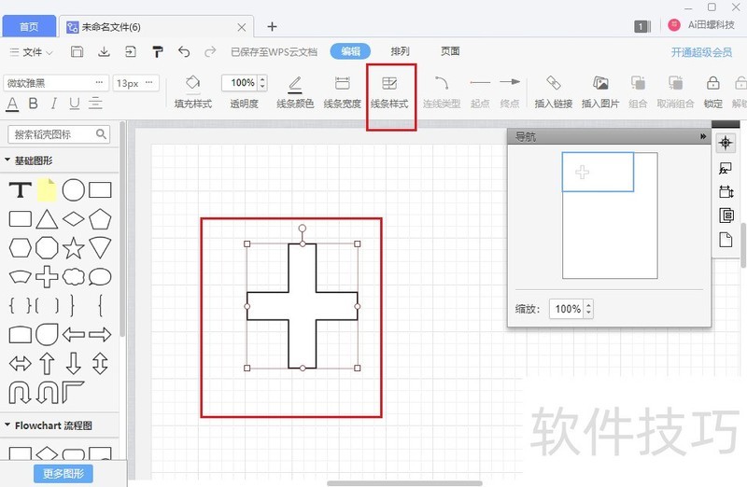This screenshot has height=487, width=747.
Task: Toggle underline text formatting
Action: coord(73,104)
